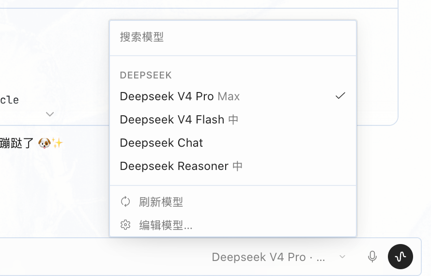Viewport: 431px width, 276px height.
Task: Click the Deepseek V4 Pro model selector label
Action: tap(268, 257)
